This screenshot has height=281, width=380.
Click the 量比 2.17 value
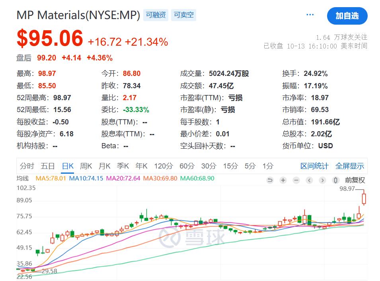pos(129,97)
